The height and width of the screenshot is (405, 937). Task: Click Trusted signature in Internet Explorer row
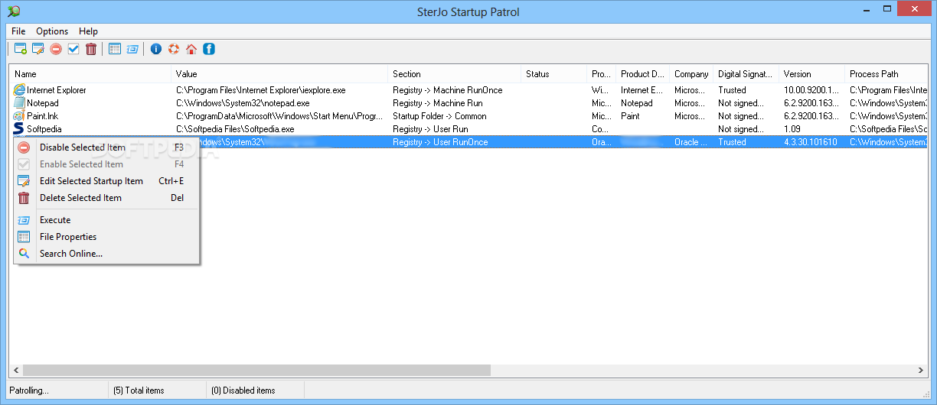pos(732,90)
